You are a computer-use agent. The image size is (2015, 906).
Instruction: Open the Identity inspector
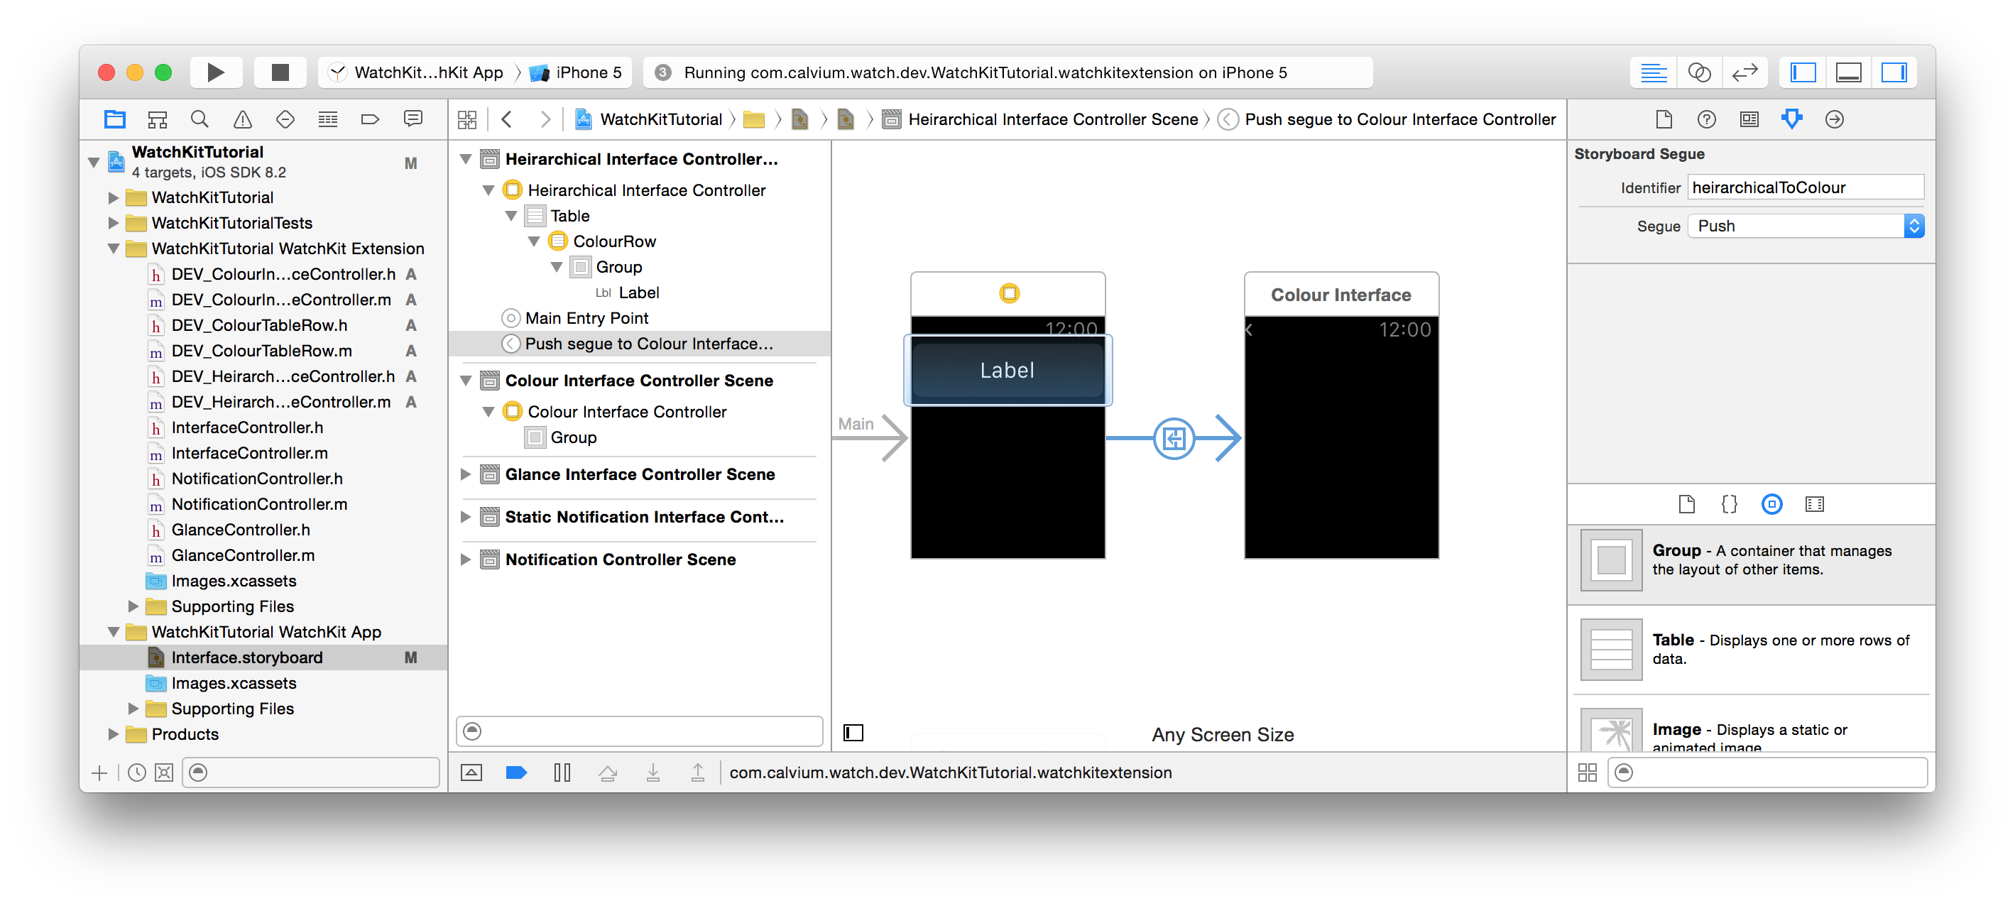(x=1749, y=119)
